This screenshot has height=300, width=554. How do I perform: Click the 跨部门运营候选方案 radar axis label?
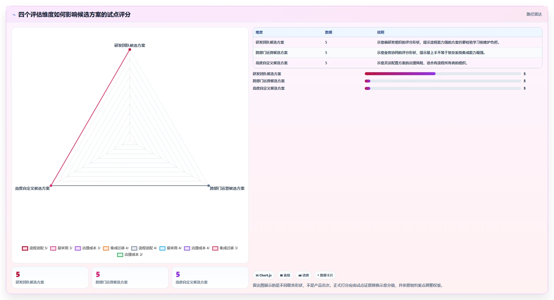[x=227, y=188]
